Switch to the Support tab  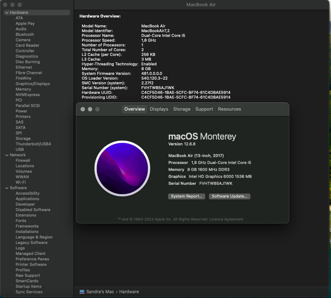(204, 109)
